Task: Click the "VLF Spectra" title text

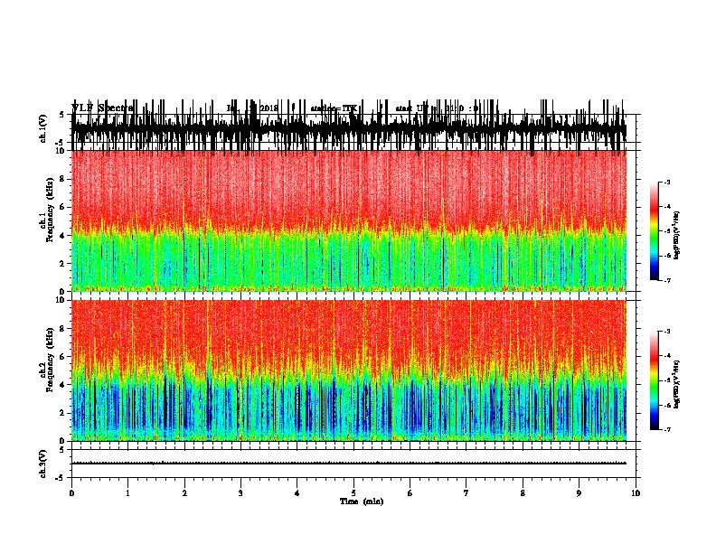Action: 102,108
